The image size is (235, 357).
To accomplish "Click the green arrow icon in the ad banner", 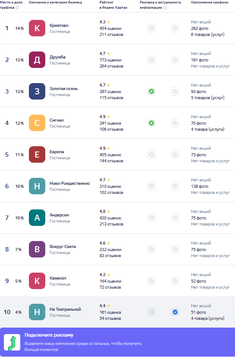I will (12, 342).
